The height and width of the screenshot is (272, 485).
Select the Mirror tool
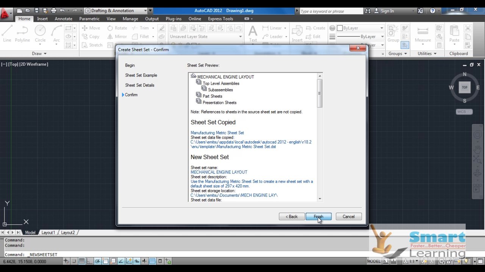tap(117, 37)
